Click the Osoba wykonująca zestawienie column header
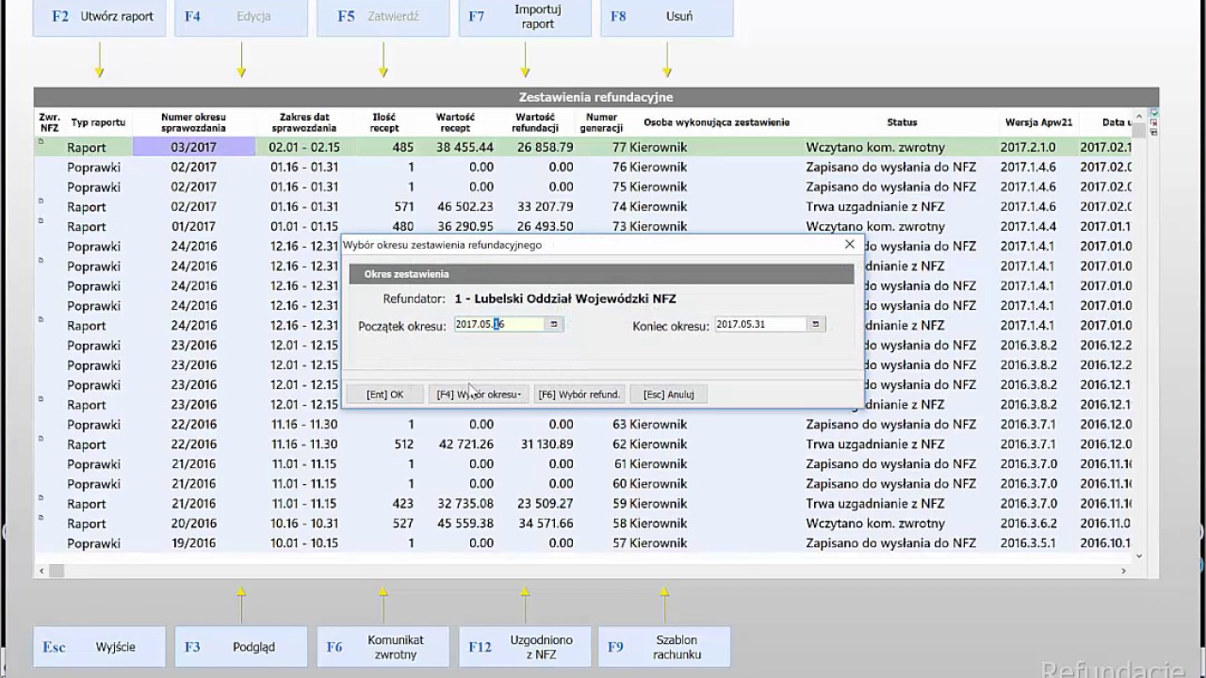 [716, 122]
